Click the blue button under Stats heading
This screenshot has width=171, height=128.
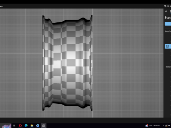(168, 24)
